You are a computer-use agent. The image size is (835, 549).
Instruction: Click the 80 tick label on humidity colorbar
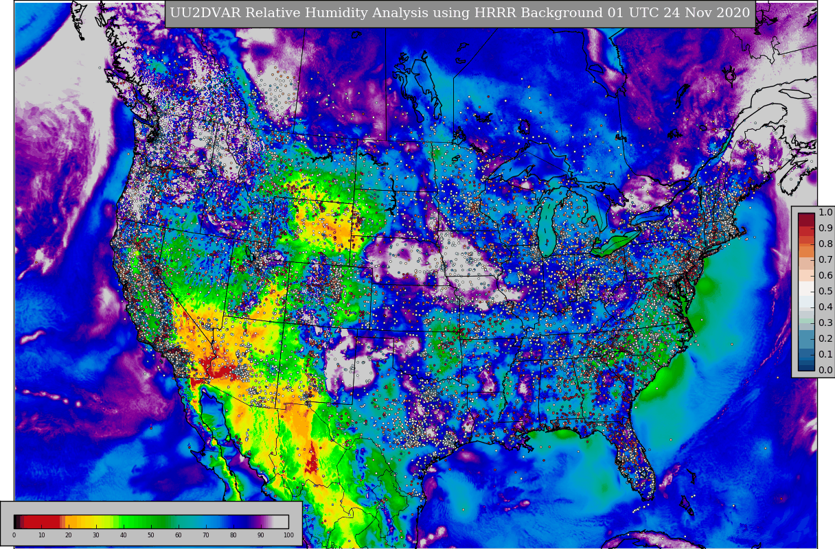click(x=233, y=535)
